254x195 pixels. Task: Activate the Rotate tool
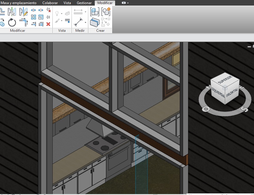[12, 22]
